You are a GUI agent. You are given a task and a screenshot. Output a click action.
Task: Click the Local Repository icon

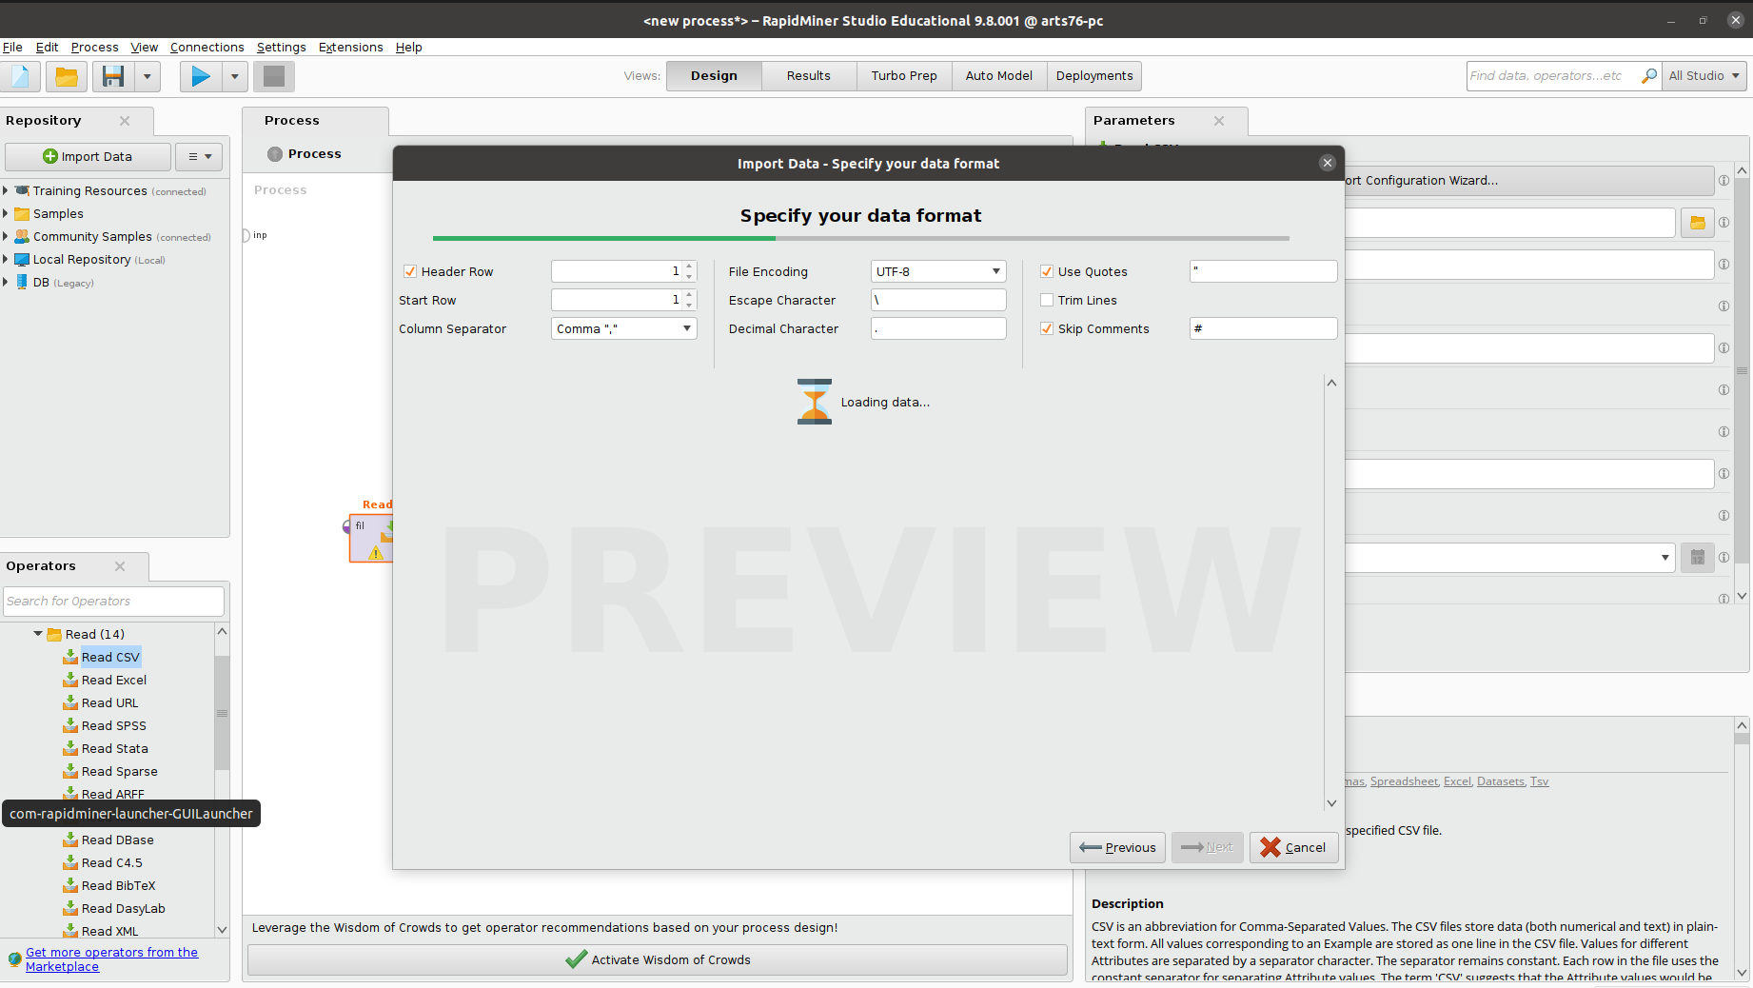click(x=22, y=259)
